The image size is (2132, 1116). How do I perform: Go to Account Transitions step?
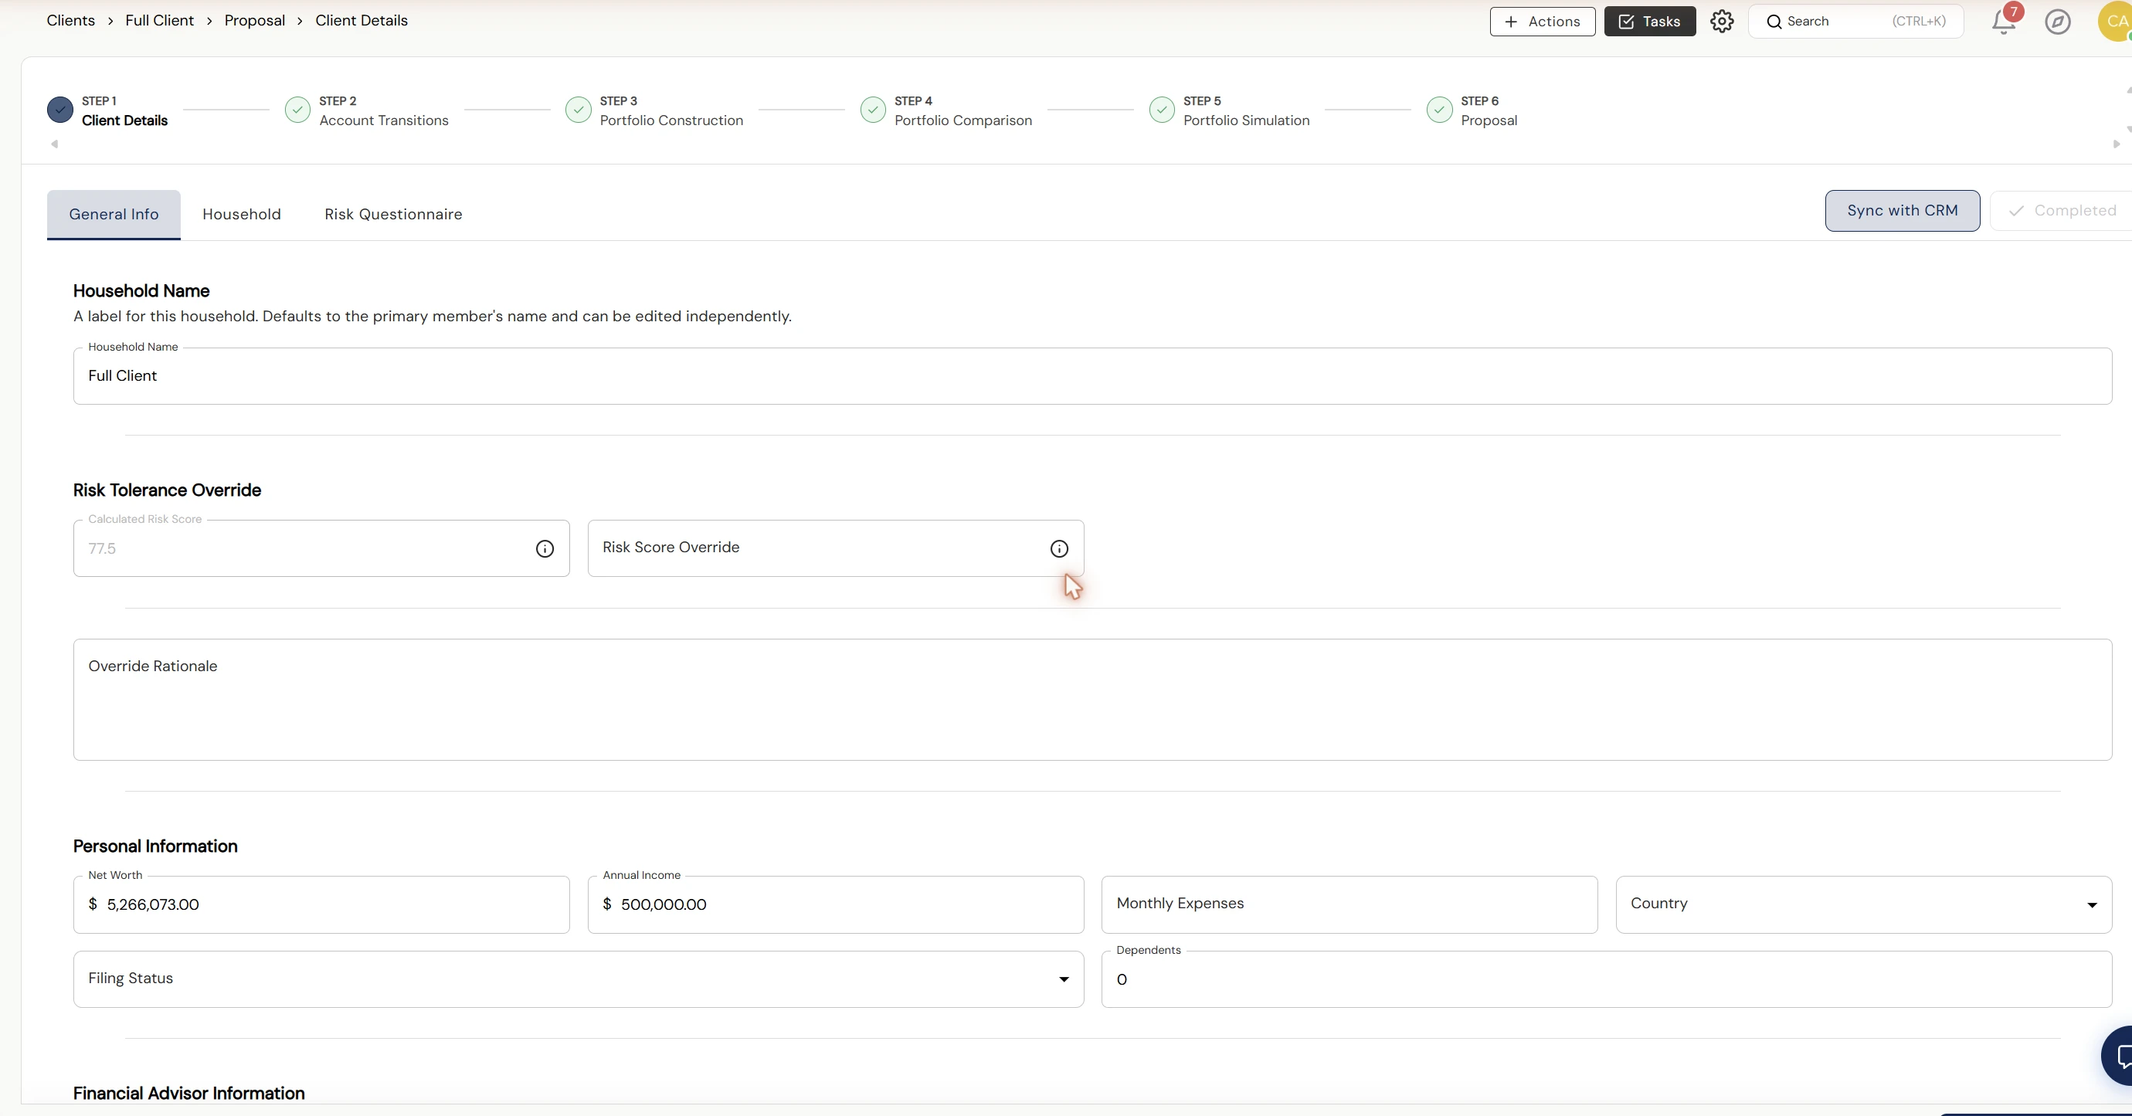point(383,120)
